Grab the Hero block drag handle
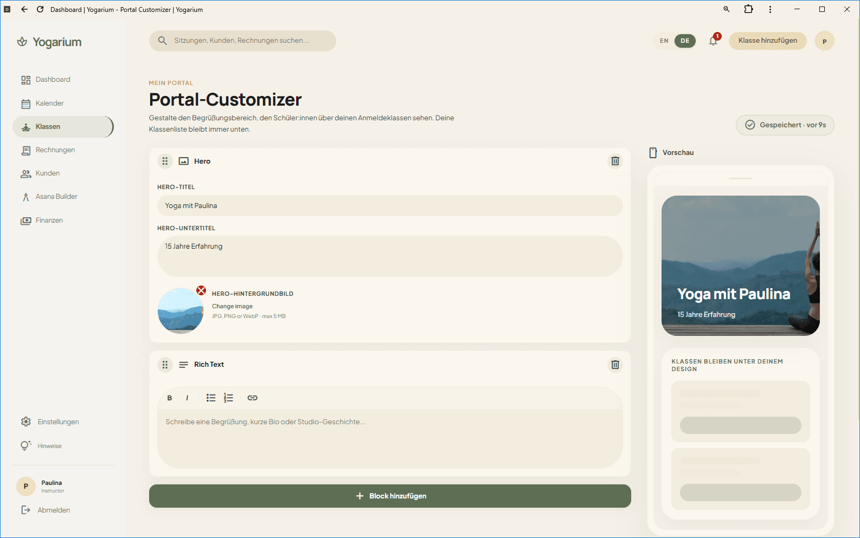 165,161
